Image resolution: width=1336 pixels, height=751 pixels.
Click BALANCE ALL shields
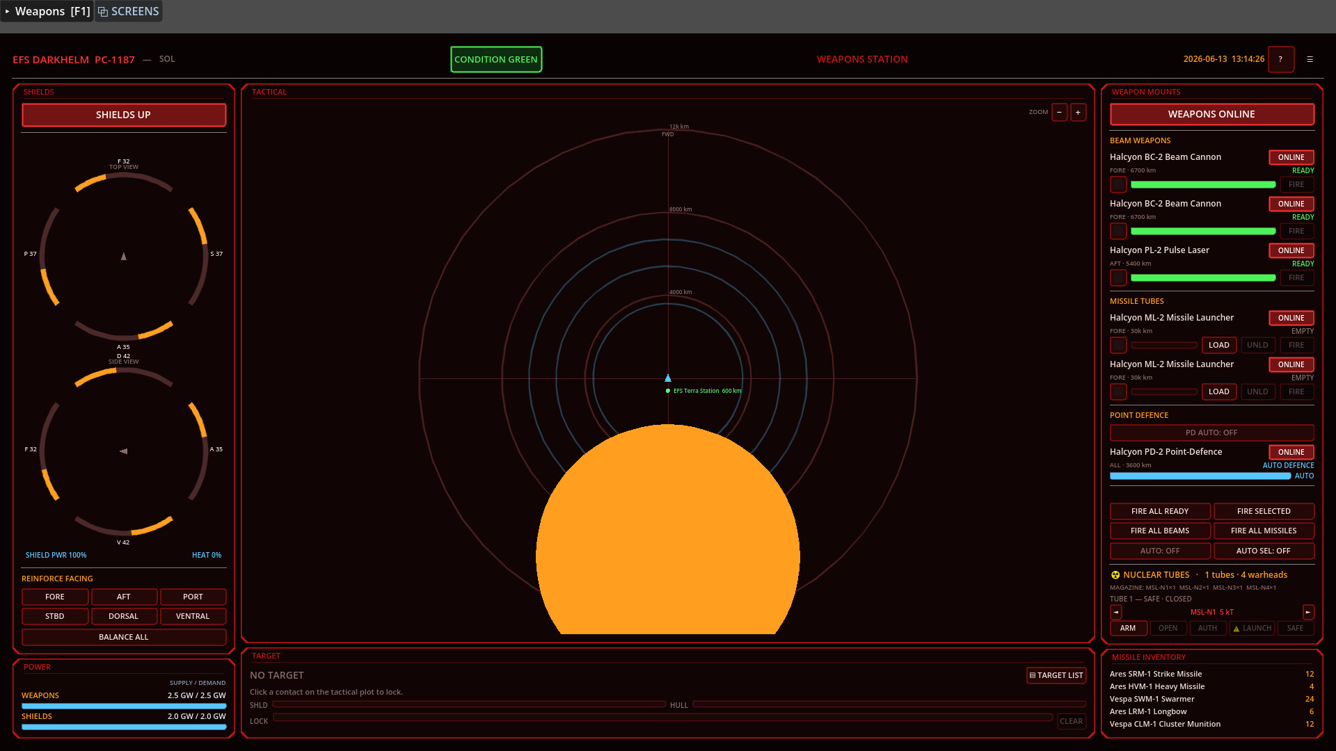(123, 638)
